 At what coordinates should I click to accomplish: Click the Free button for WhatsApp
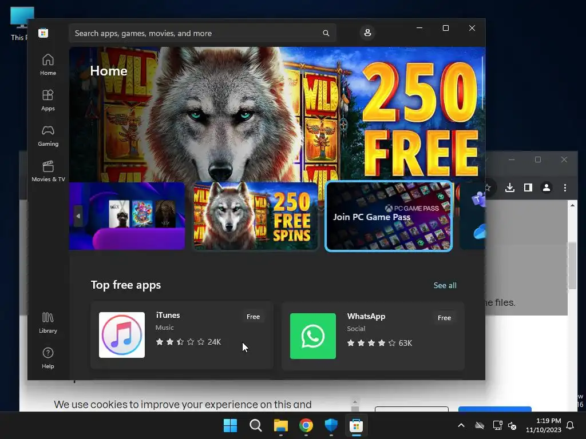[x=444, y=318]
